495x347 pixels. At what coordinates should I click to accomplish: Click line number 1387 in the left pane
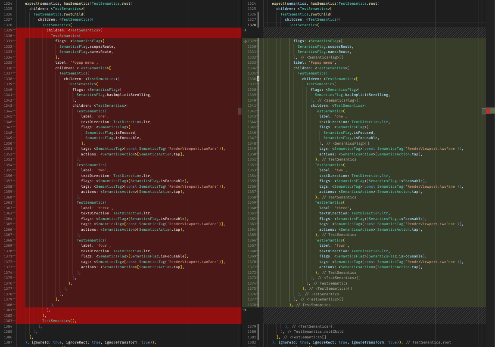[8, 342]
